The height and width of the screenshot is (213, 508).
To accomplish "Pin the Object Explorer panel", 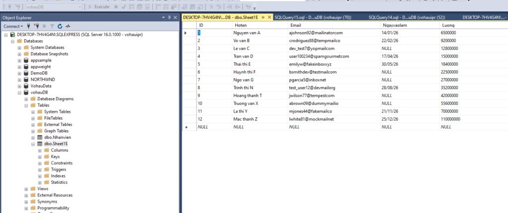I will [169, 17].
